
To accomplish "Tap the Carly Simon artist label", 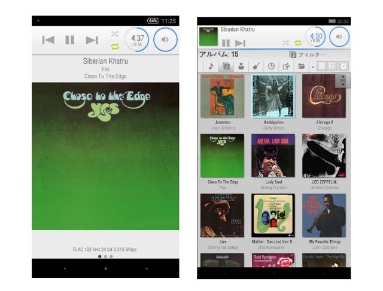I will 273,128.
